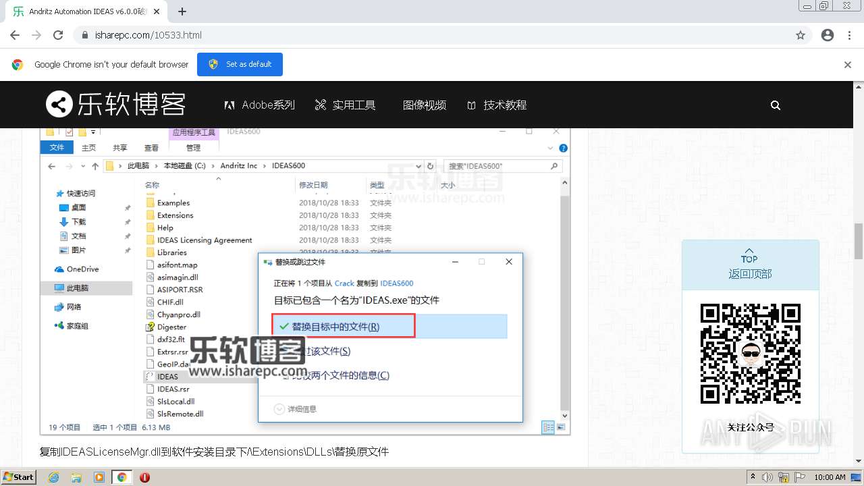This screenshot has width=864, height=486.
Task: Bookmark this page with the star icon
Action: (801, 35)
